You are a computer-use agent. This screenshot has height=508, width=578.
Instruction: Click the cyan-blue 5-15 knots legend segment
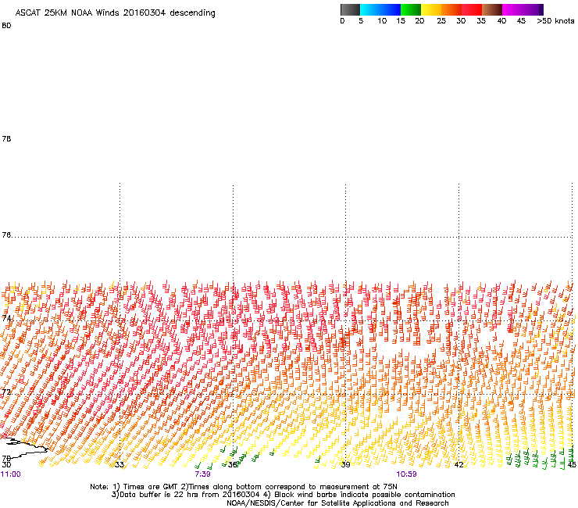click(x=380, y=9)
